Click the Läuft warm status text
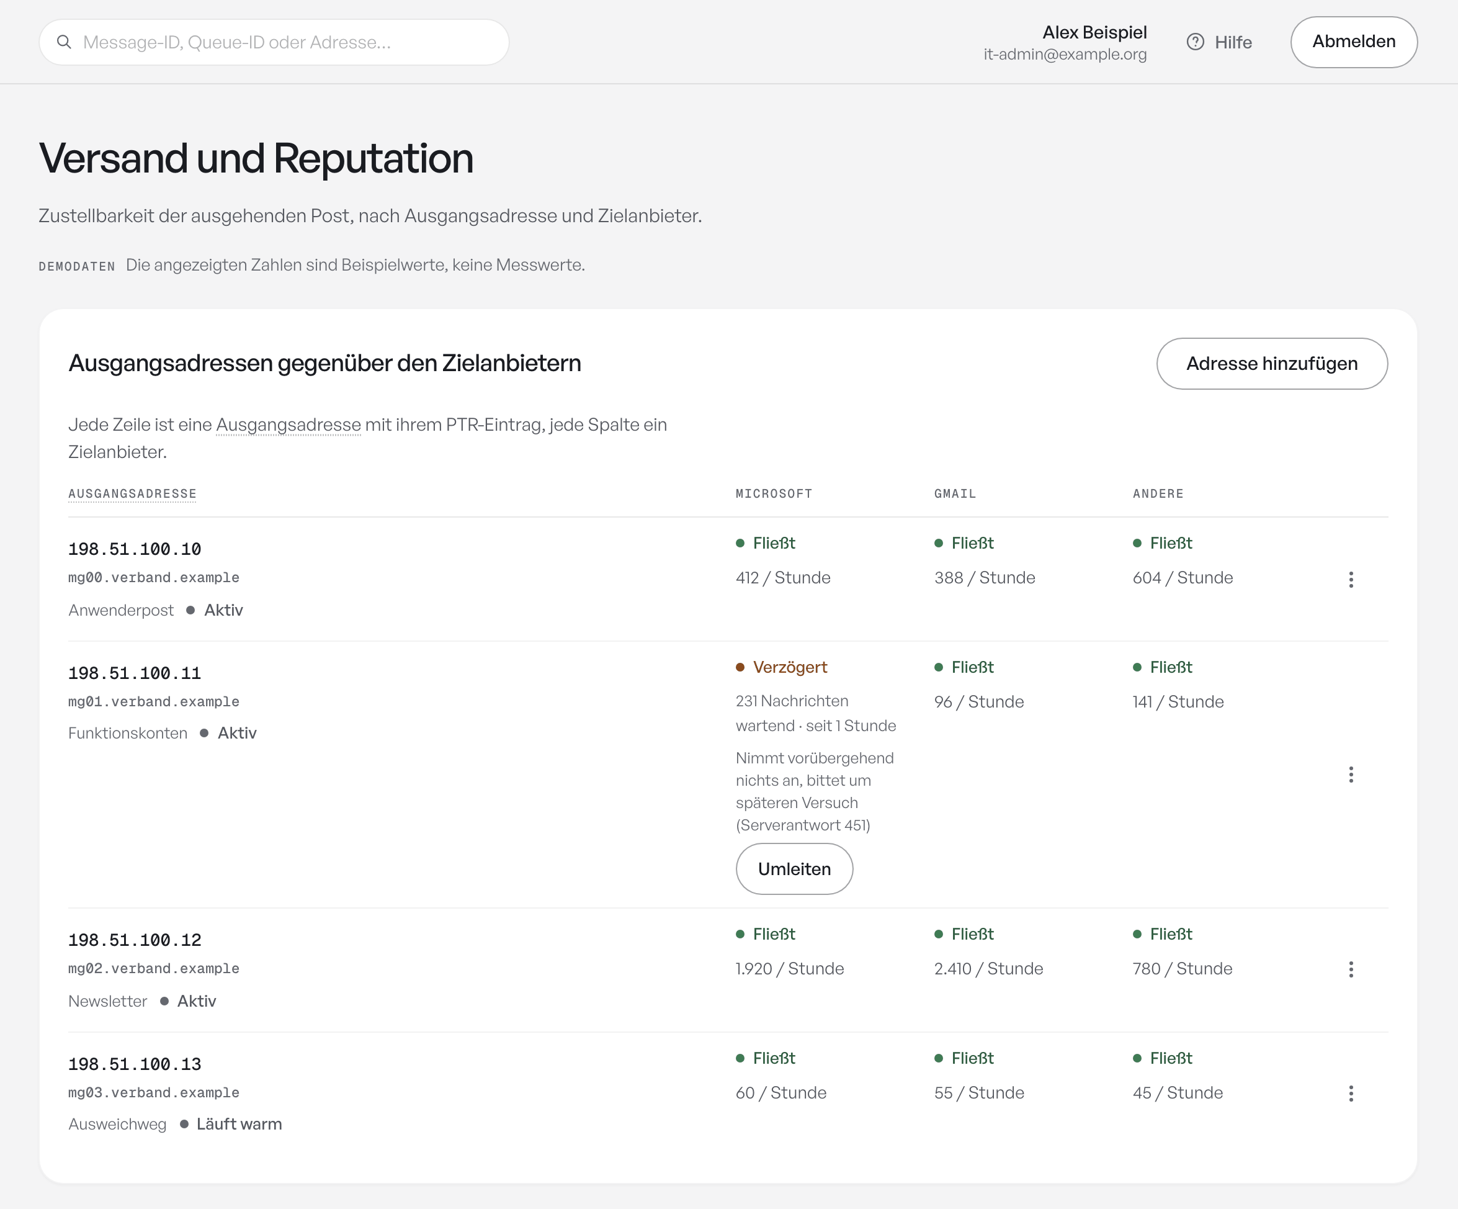 coord(239,1124)
